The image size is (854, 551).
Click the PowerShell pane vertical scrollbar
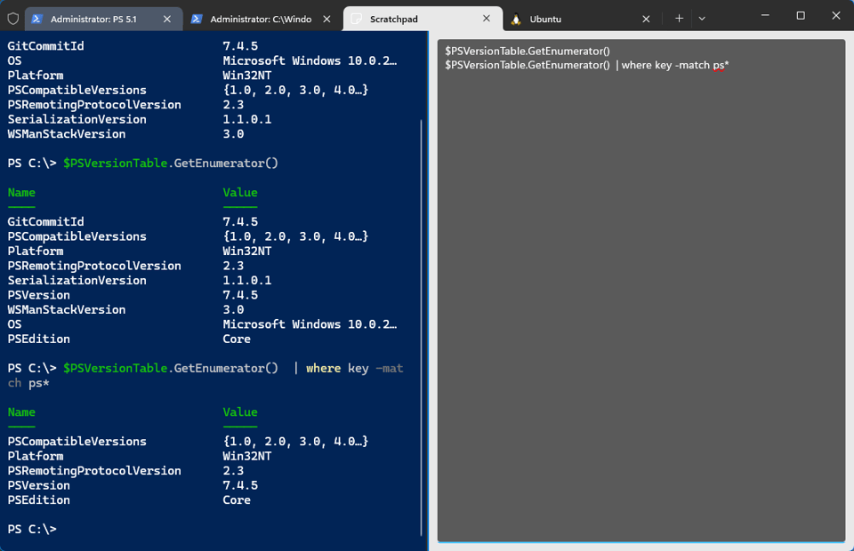[x=422, y=328]
